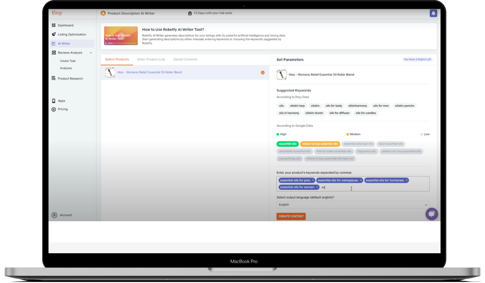Add the oilsinharmony keyword chip

357,106
